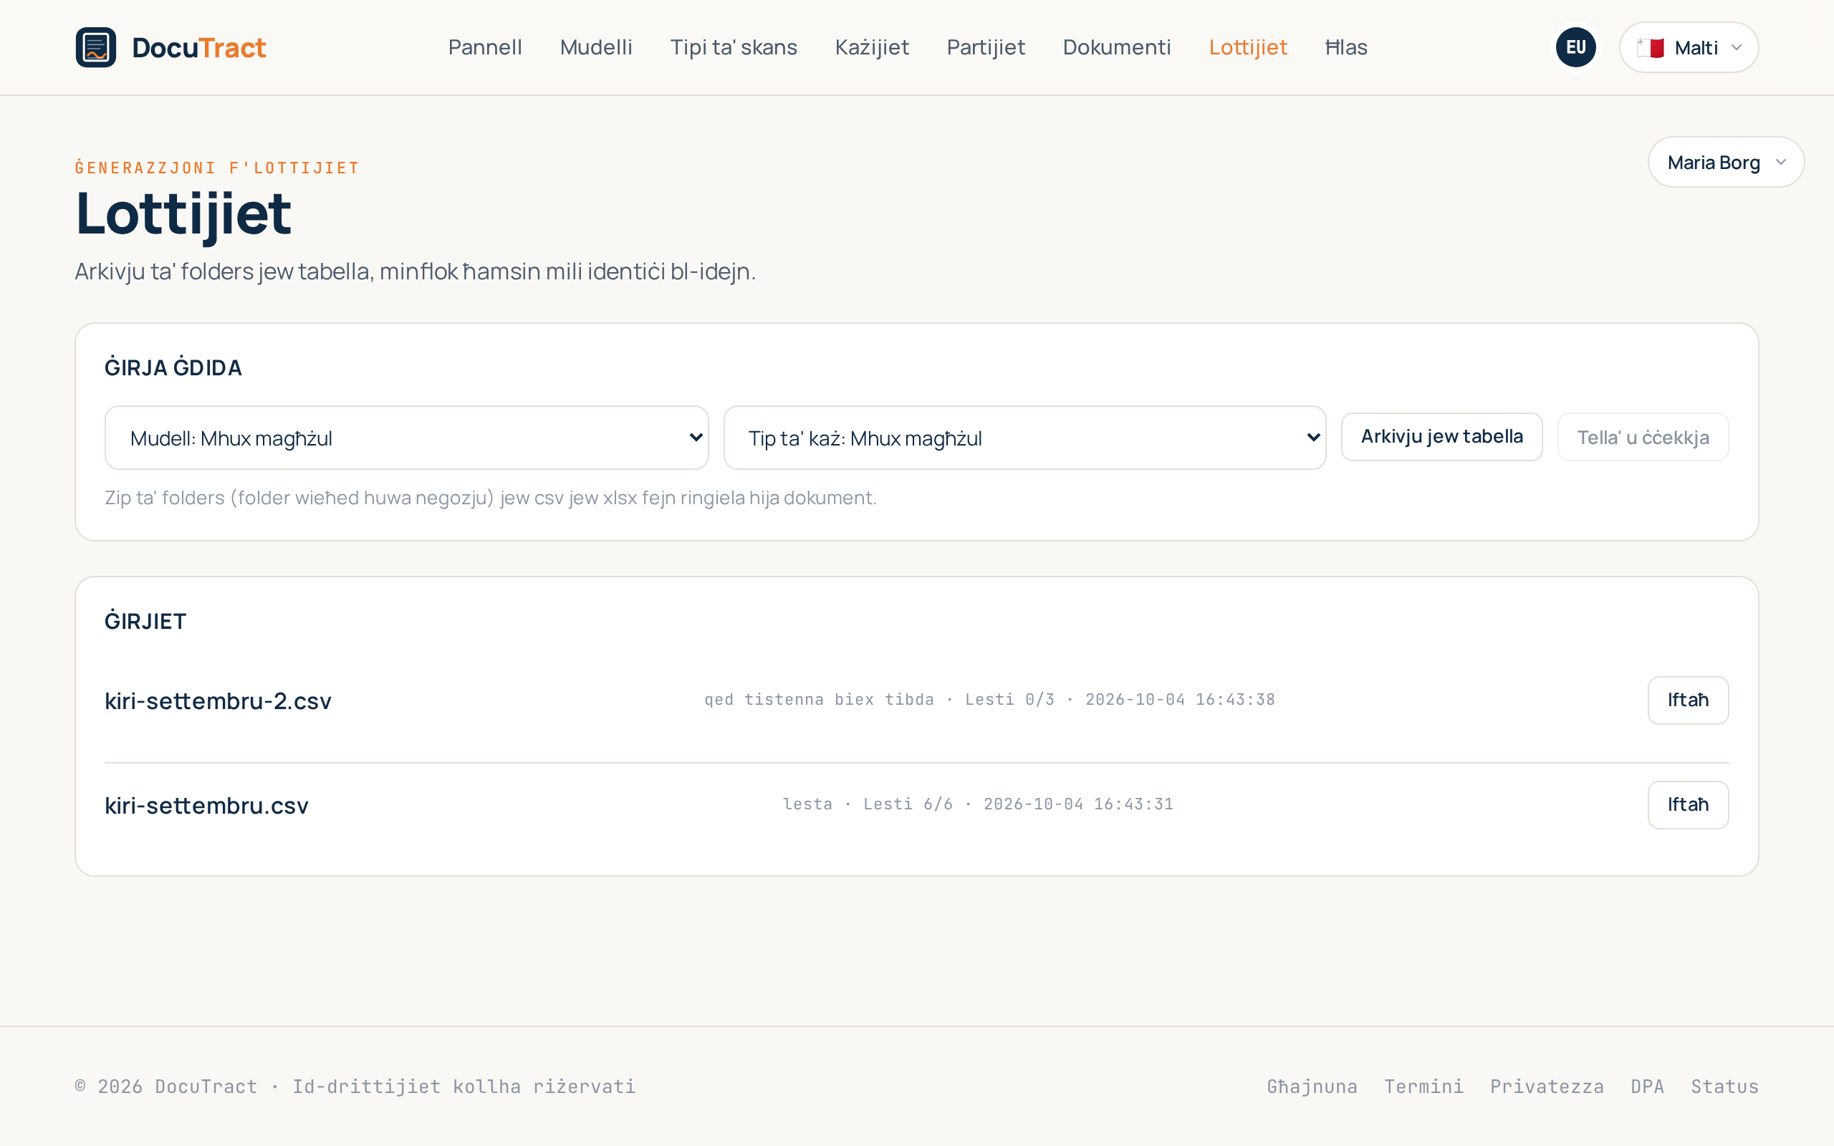1834x1146 pixels.
Task: Click the Arkivju jew tabella button
Action: click(x=1441, y=437)
